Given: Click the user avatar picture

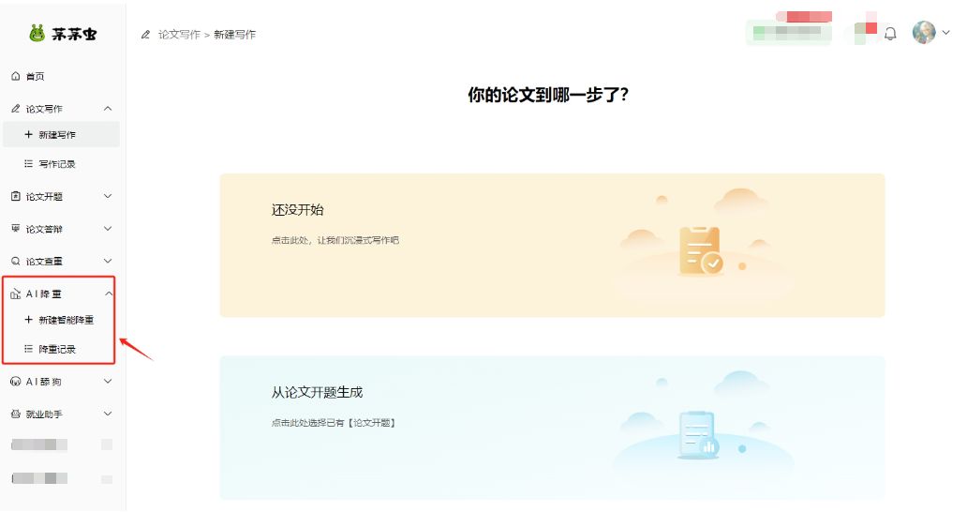Looking at the screenshot, I should [x=924, y=33].
